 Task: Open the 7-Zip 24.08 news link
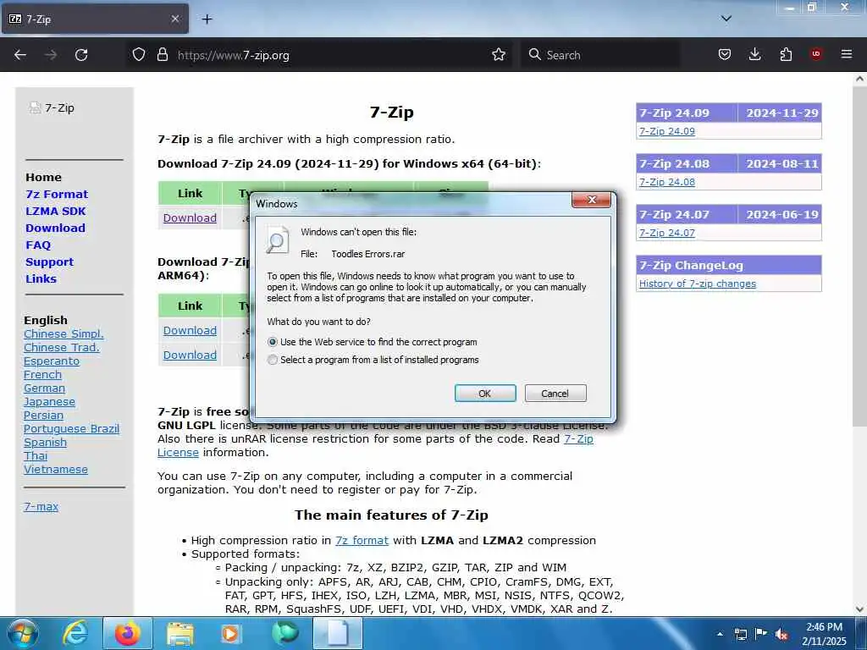pos(667,182)
